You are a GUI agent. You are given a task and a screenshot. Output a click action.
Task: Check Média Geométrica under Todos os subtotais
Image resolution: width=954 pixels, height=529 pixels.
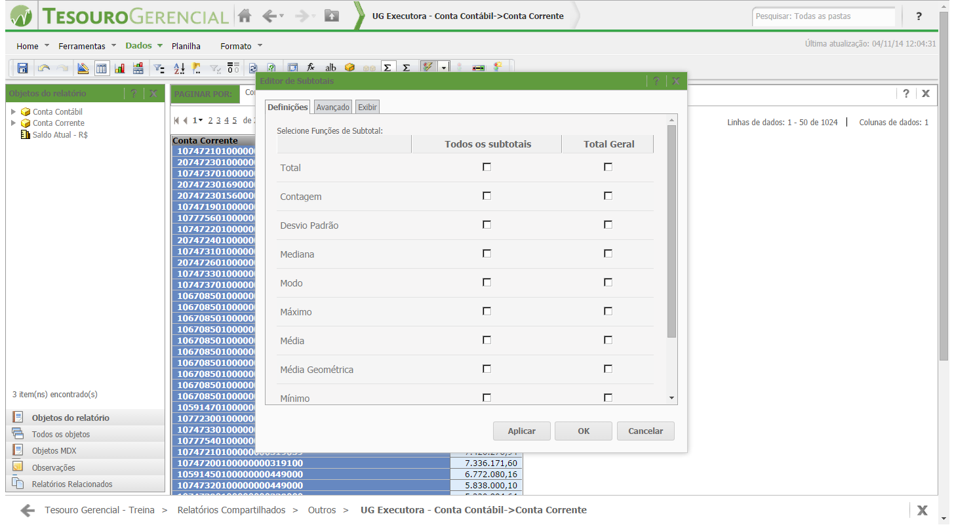pos(487,369)
